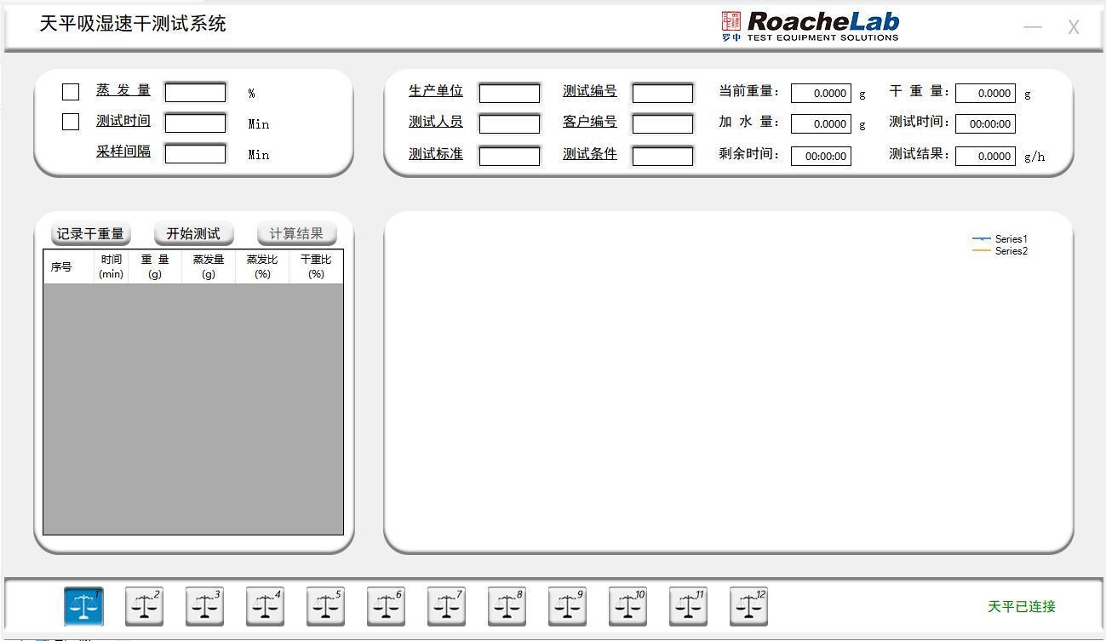Switch to balance number 11
This screenshot has width=1106, height=641.
(688, 606)
